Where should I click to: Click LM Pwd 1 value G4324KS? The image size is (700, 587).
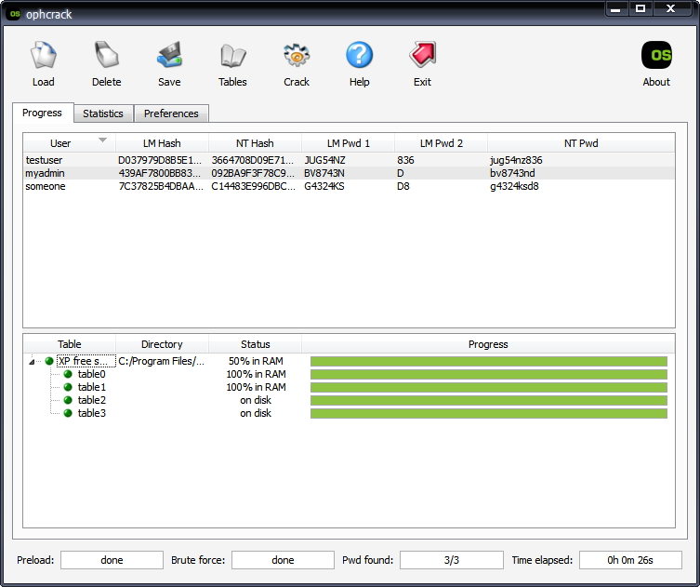[x=324, y=186]
